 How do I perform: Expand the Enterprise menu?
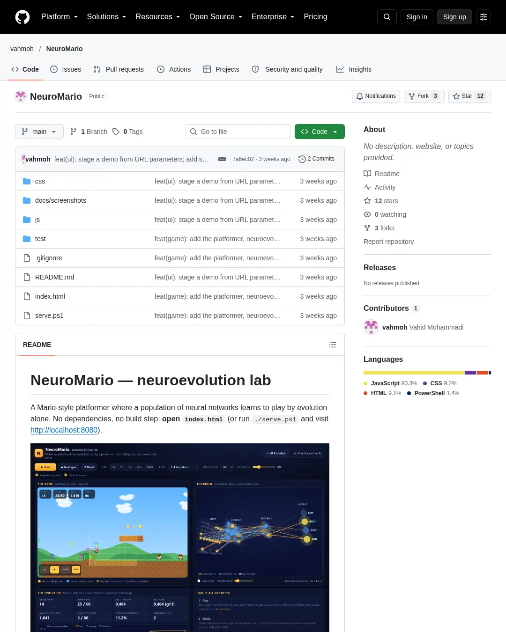coord(273,17)
